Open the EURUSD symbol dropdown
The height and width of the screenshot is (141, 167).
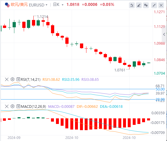[x=38, y=5]
